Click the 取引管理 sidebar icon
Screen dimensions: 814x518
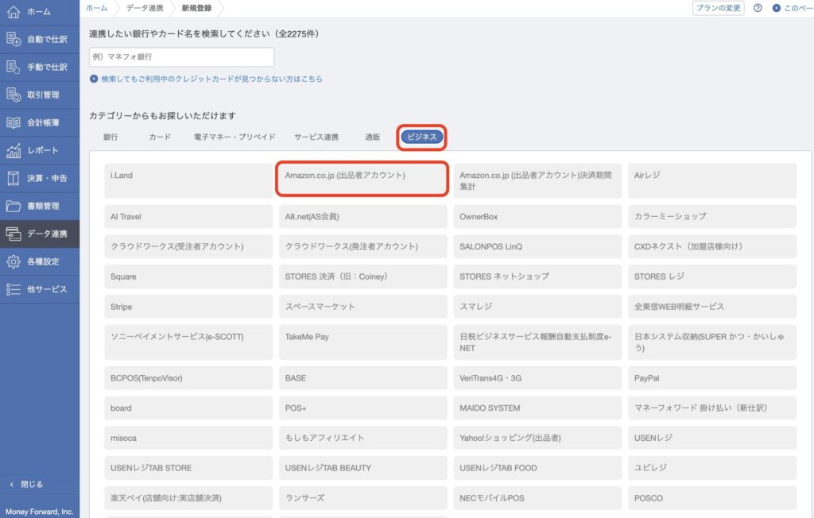(14, 95)
